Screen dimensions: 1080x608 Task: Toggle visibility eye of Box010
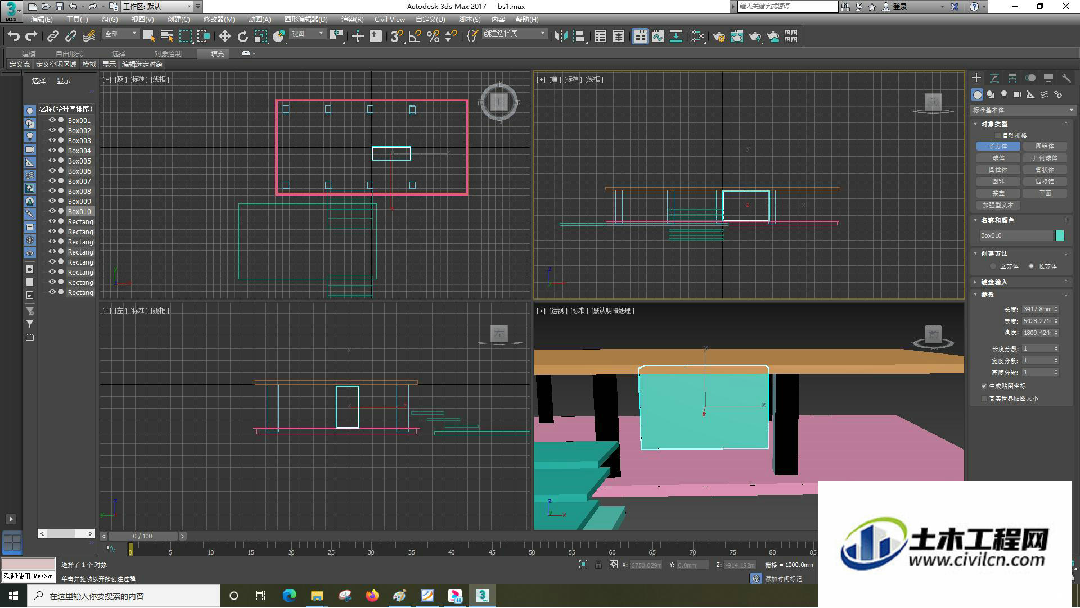52,211
